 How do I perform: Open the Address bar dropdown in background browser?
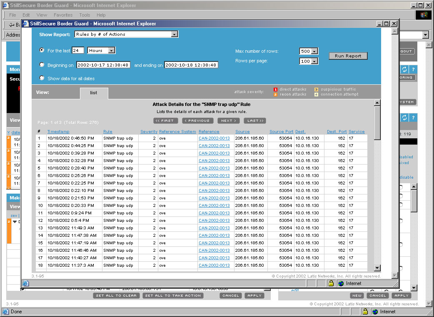pos(426,35)
